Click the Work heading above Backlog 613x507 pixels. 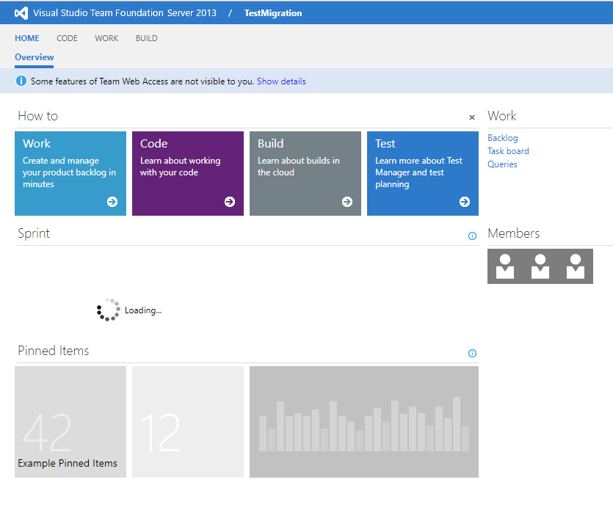pyautogui.click(x=502, y=116)
